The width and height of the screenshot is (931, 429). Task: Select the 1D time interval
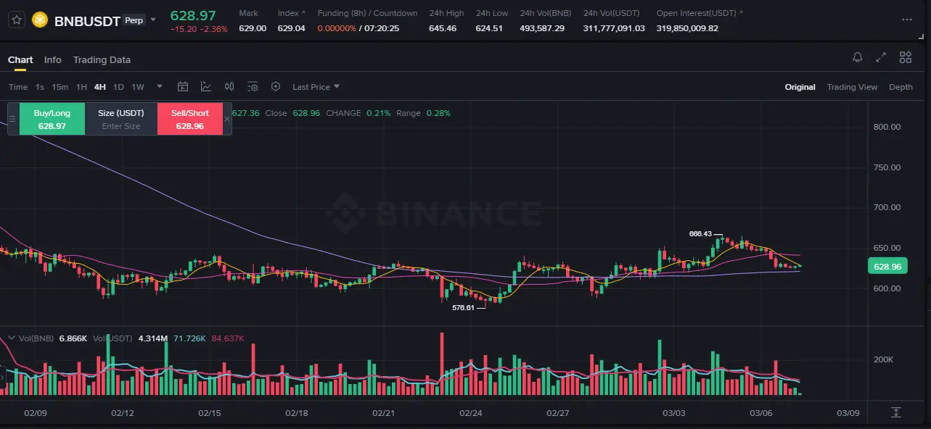click(x=118, y=87)
